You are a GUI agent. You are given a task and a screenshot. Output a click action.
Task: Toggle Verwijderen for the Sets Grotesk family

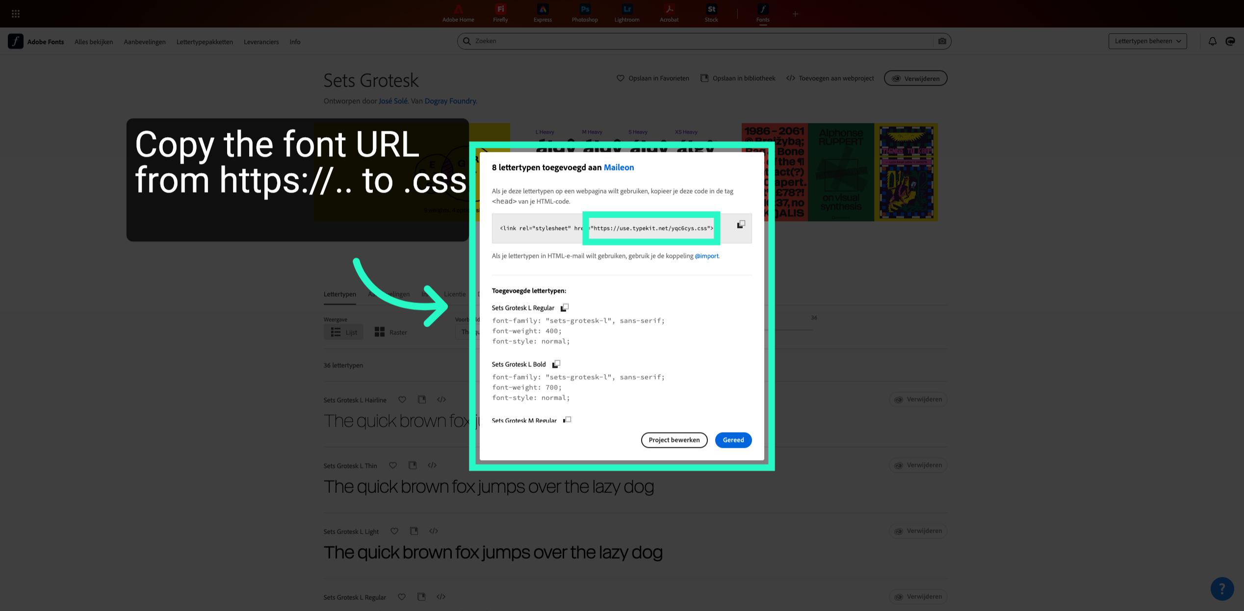(x=915, y=78)
